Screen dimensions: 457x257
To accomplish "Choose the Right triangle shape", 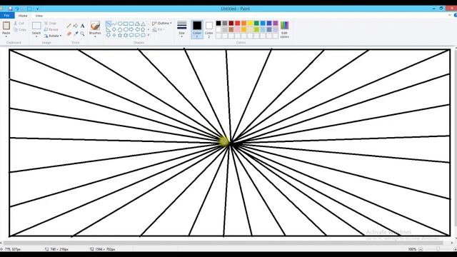I will click(x=109, y=29).
